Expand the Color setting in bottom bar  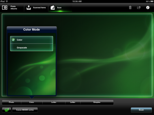pos(32,102)
